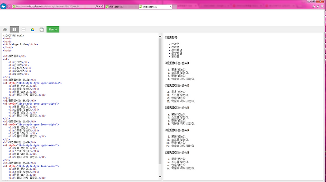The width and height of the screenshot is (326, 182).
Task: Click the last bullet item in the result list
Action: (175, 56)
